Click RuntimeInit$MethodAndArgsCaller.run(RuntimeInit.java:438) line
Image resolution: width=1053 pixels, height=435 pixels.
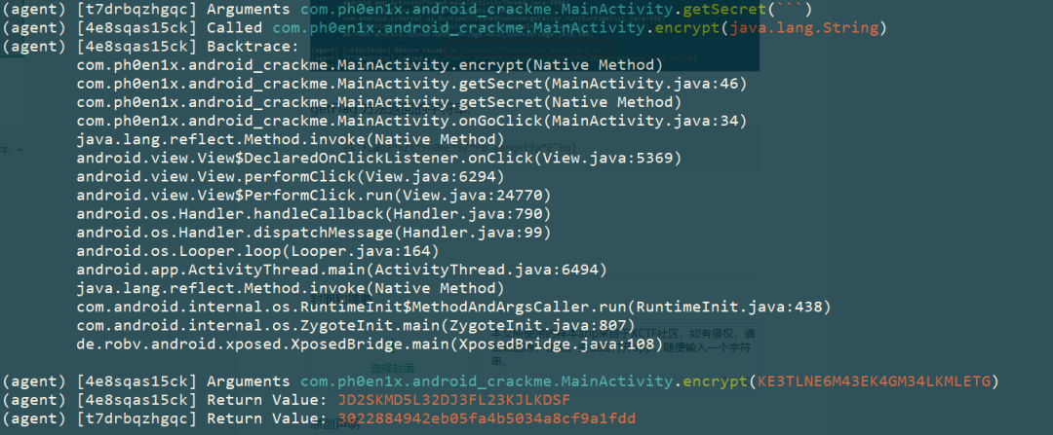click(x=454, y=307)
